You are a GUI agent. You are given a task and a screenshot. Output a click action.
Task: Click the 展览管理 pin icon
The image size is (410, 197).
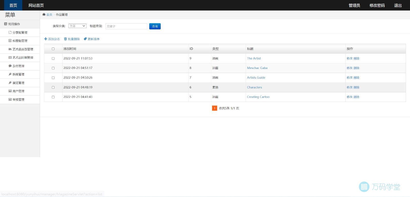pyautogui.click(x=10, y=83)
